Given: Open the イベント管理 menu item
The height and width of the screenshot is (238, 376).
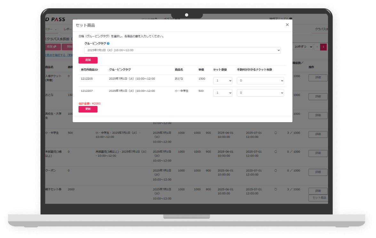Looking at the screenshot, I should tap(172, 19).
